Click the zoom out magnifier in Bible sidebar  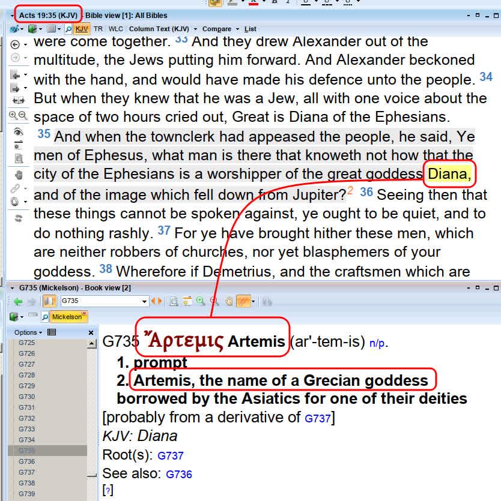click(23, 116)
